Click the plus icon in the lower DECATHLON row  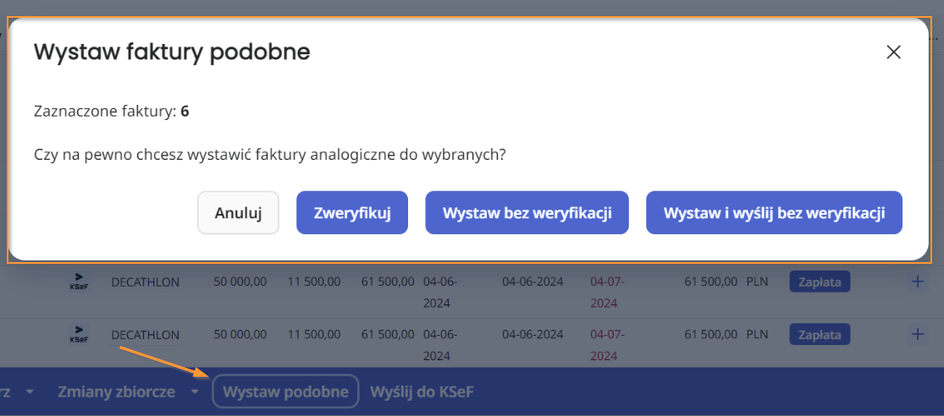(917, 334)
